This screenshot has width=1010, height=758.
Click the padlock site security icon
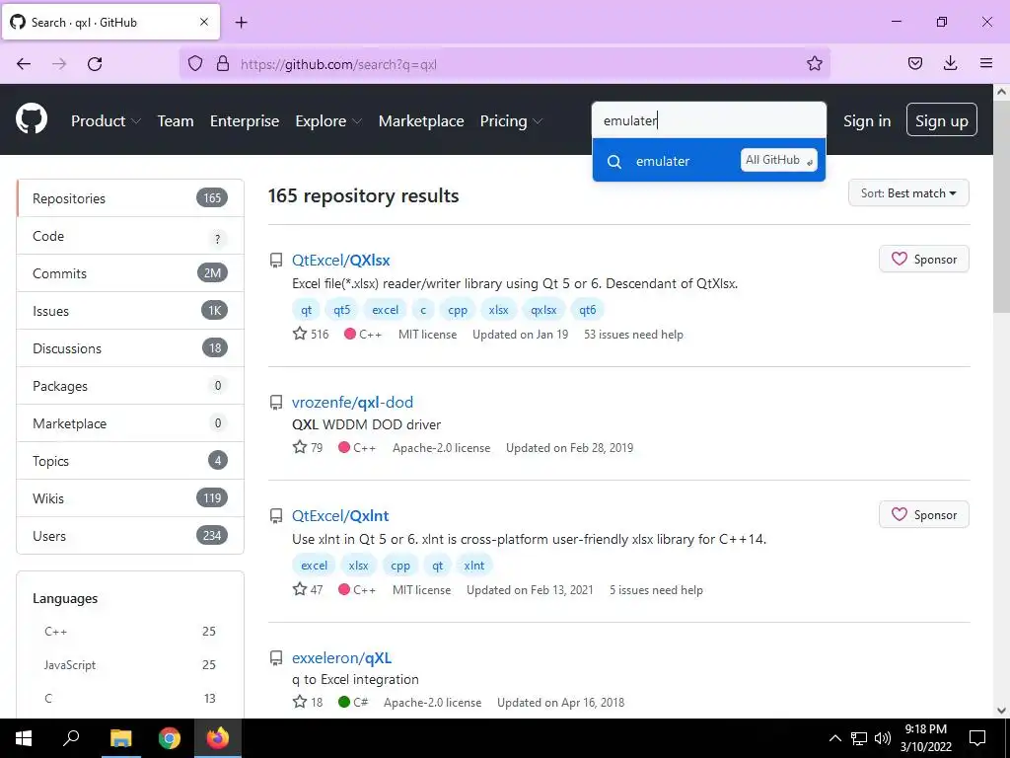coord(223,64)
